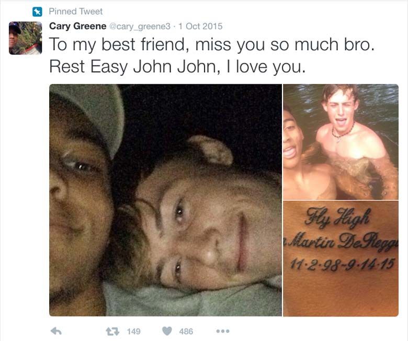Open the lake swimming photo

(x=341, y=142)
